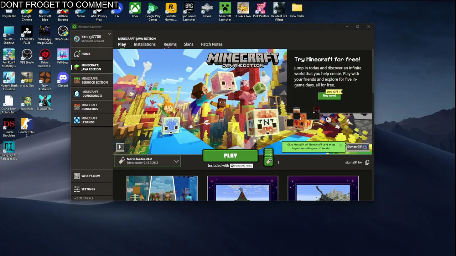
Task: Open the three-dot menu beside Play
Action: (278, 162)
